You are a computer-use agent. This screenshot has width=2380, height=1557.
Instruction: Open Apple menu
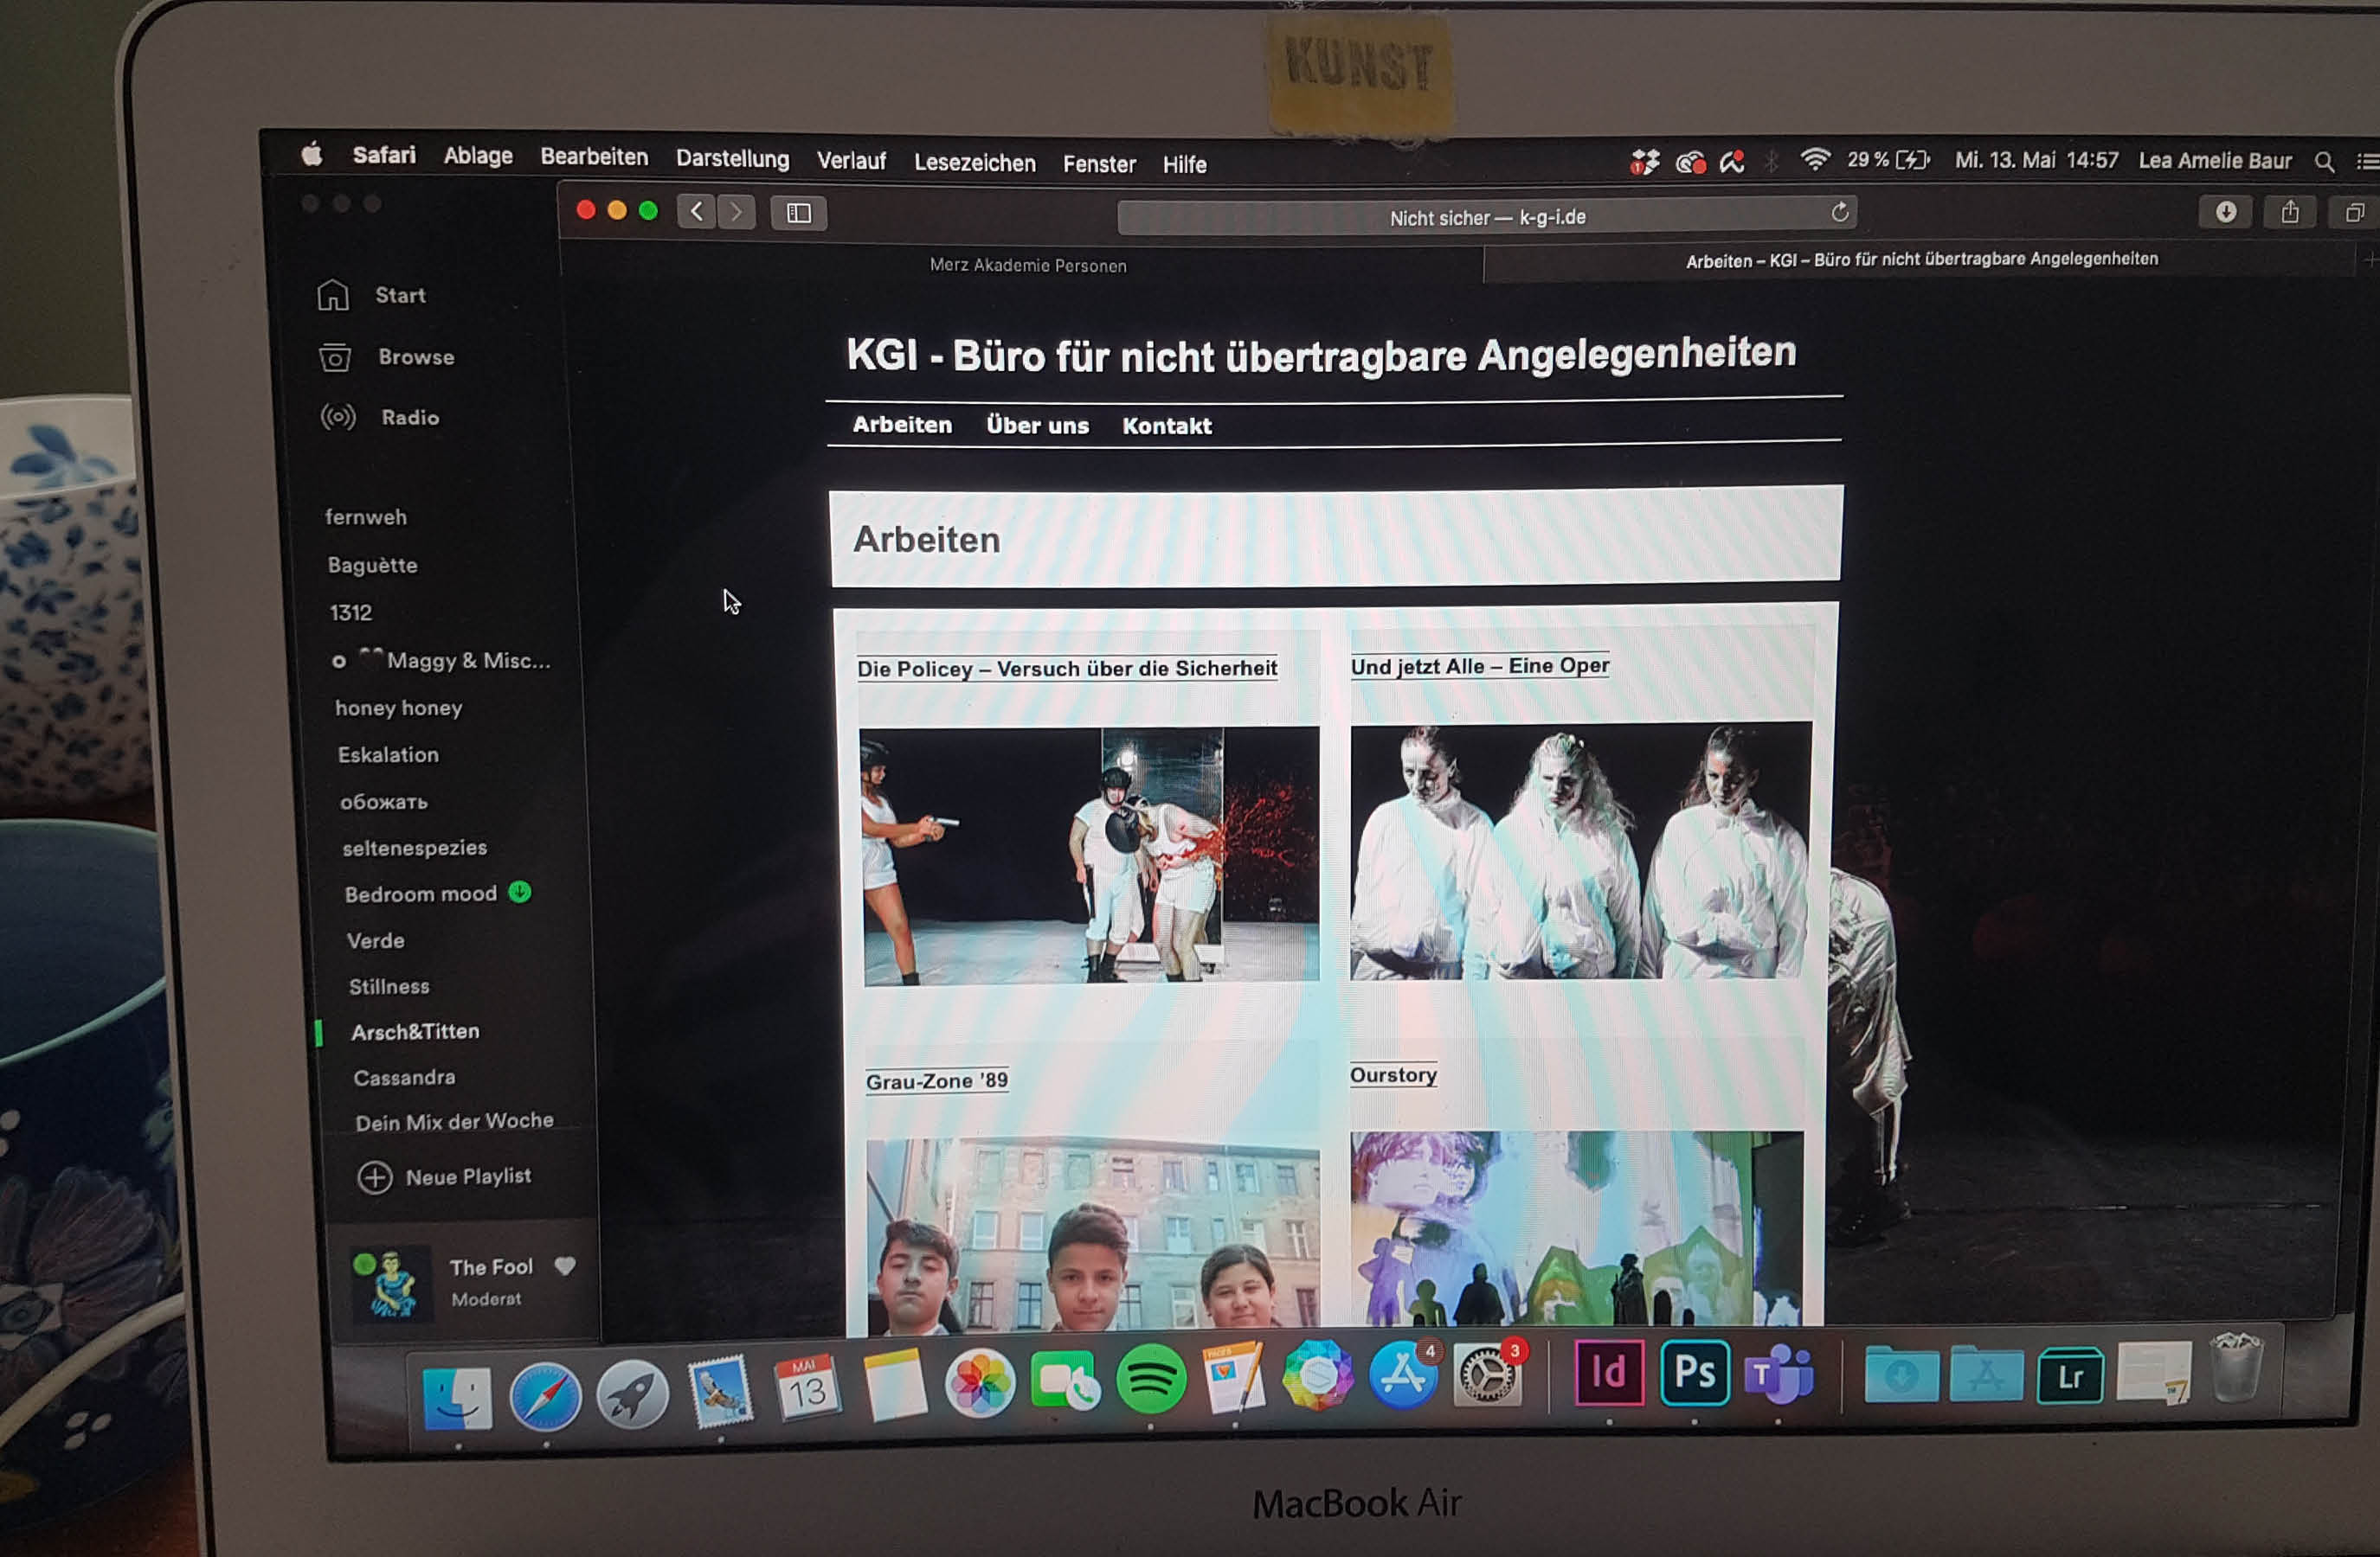click(312, 154)
